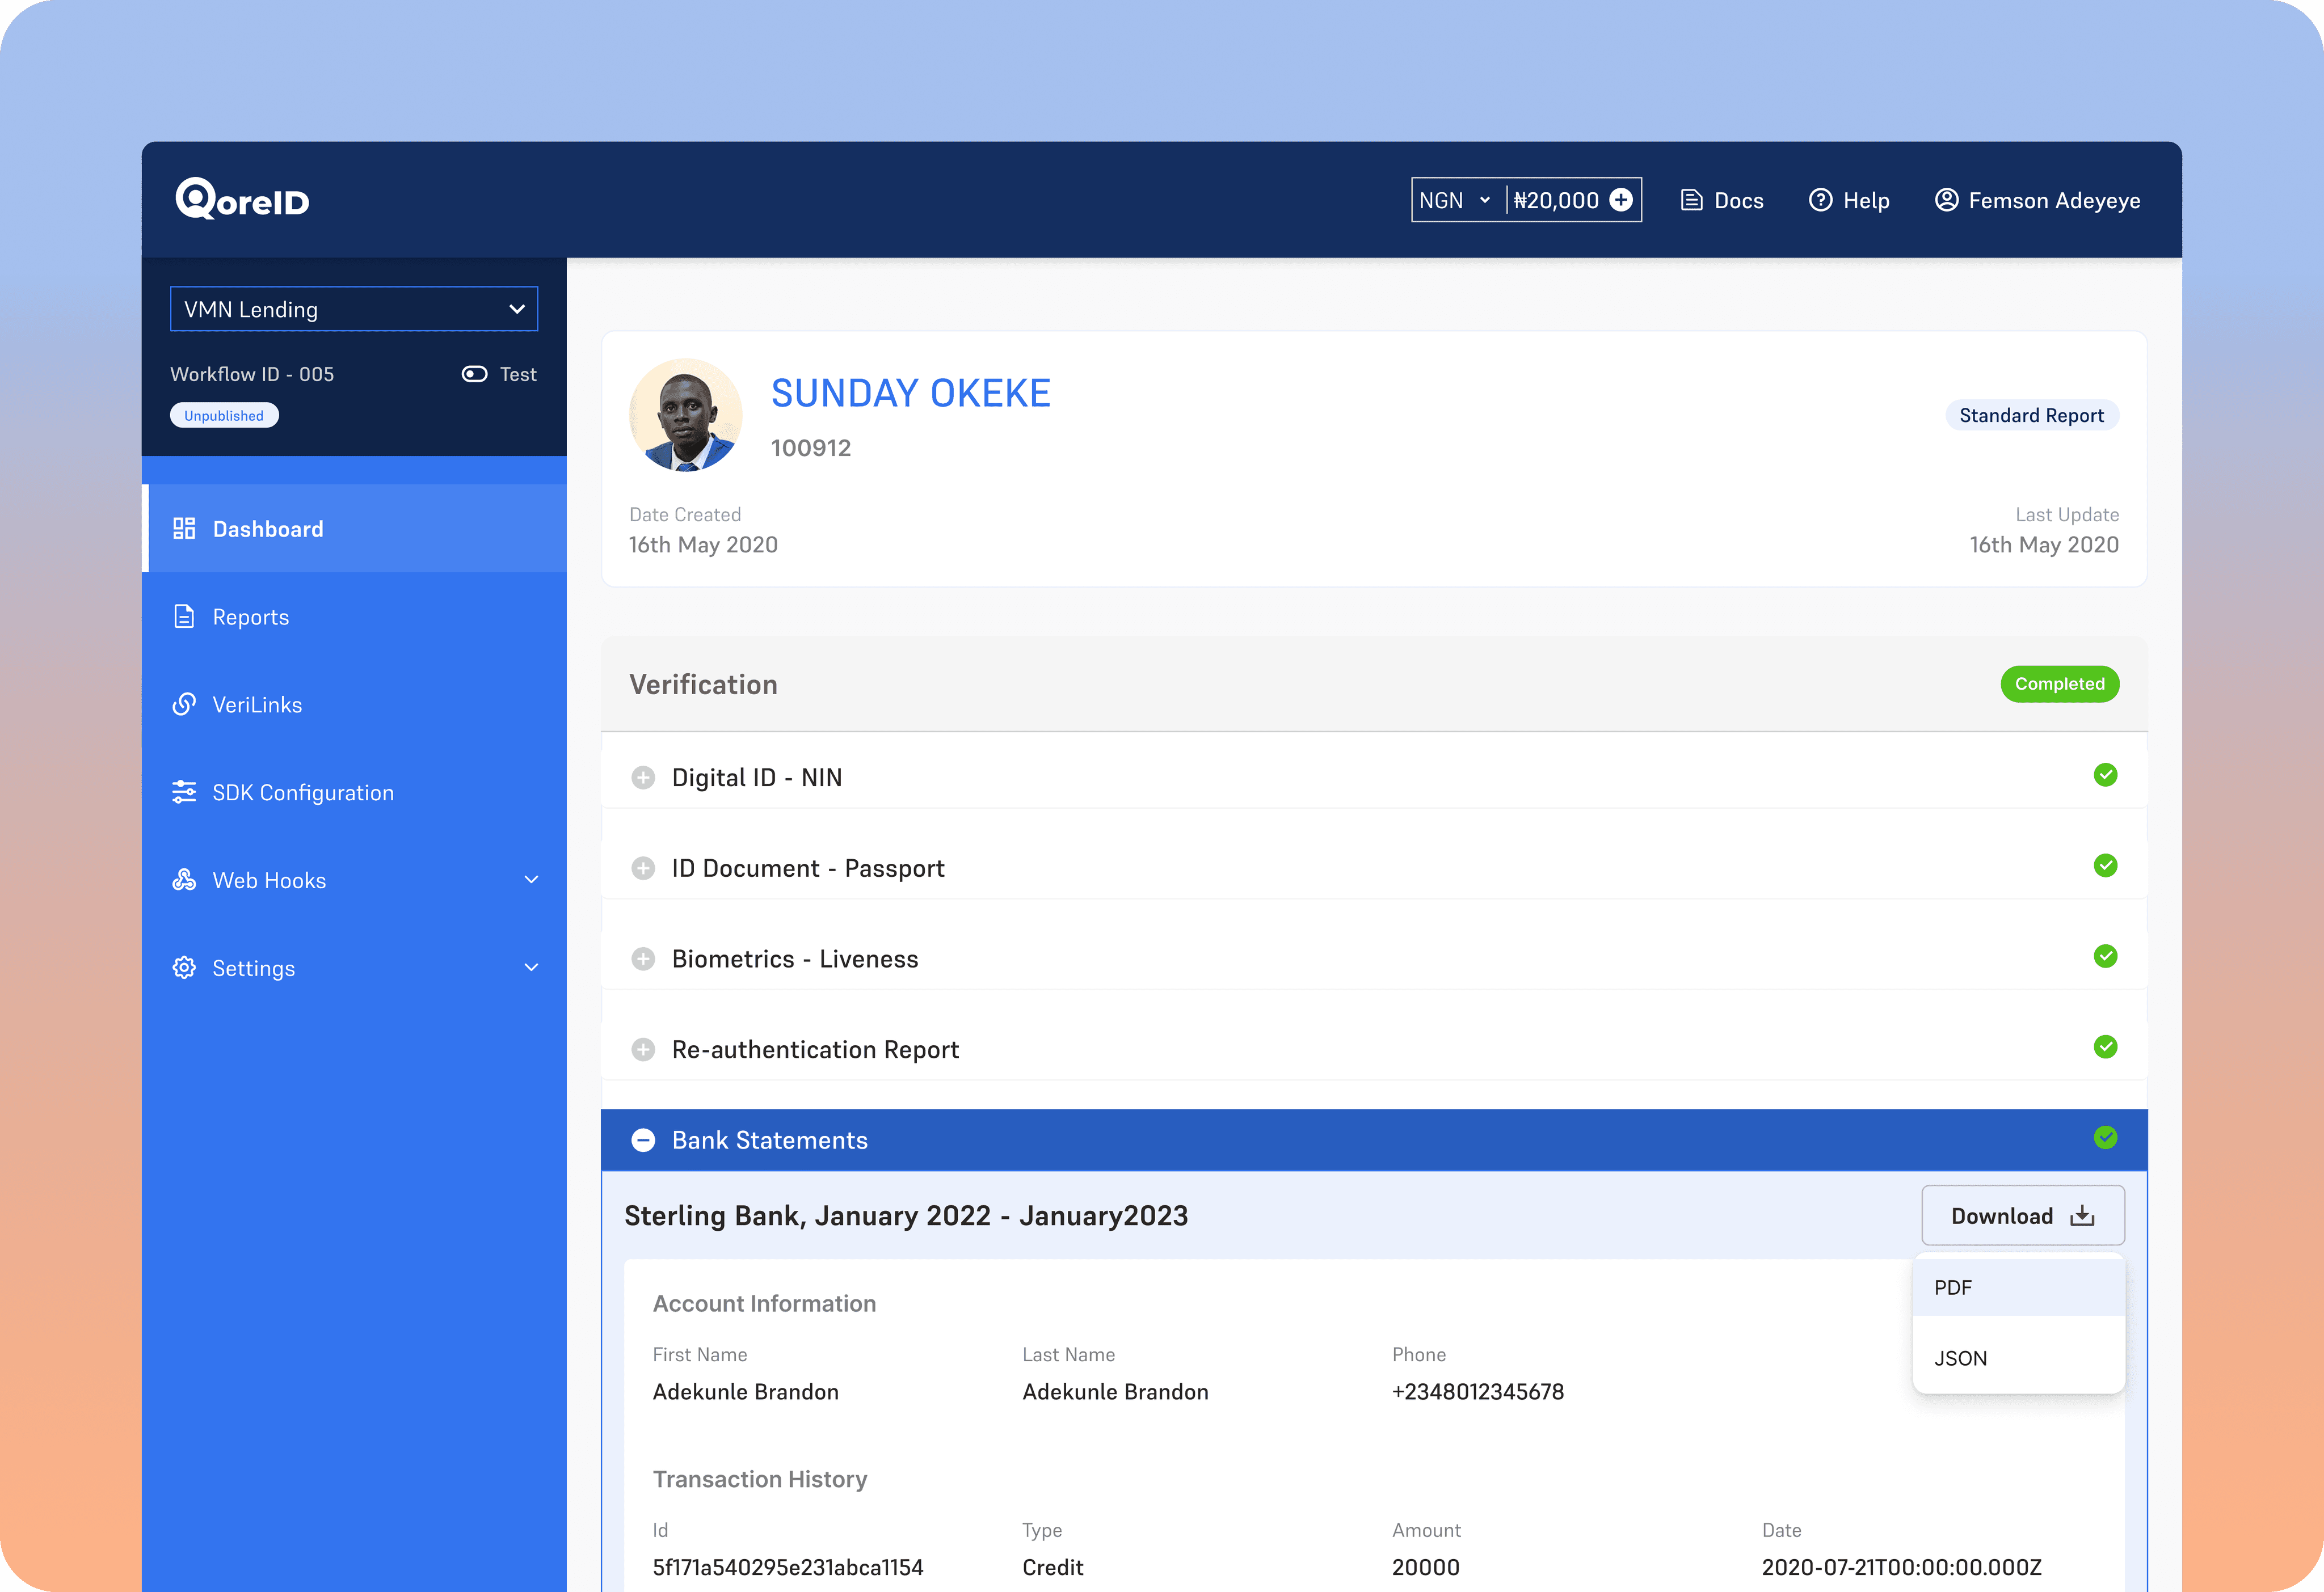This screenshot has width=2324, height=1592.
Task: Open the NGN currency dropdown
Action: coord(1455,200)
